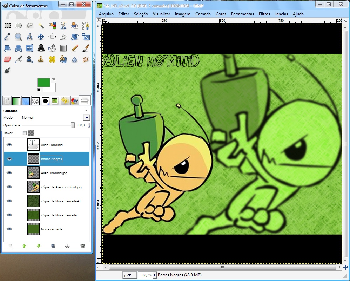The width and height of the screenshot is (350, 281).
Task: Select the Measure compass tool
Action: (x=30, y=37)
